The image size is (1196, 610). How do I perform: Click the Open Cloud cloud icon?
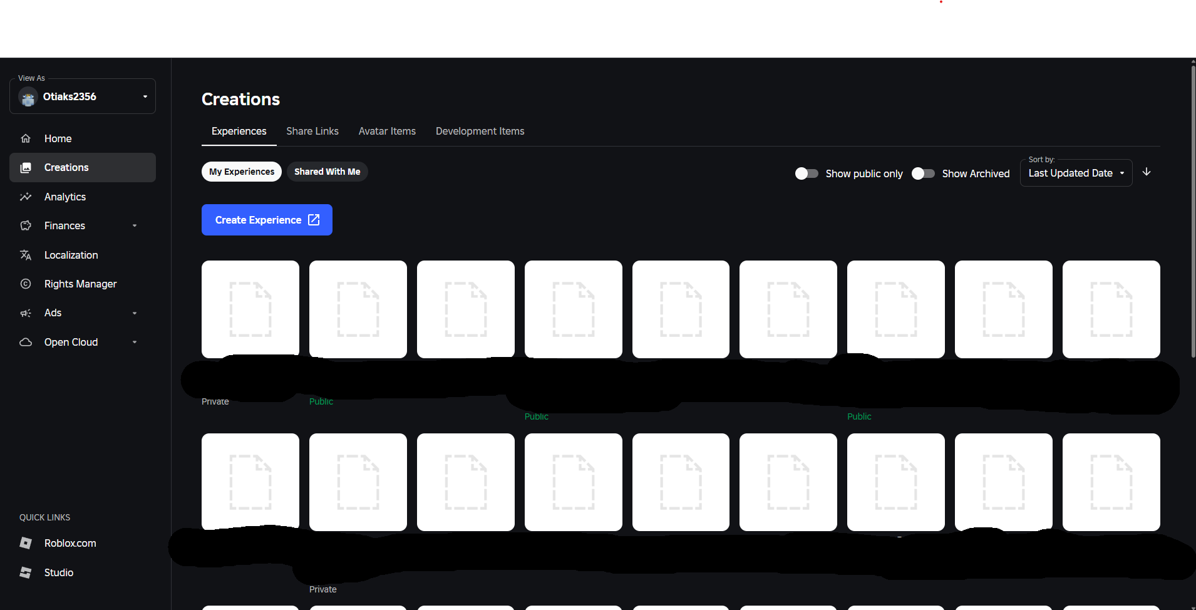tap(26, 342)
